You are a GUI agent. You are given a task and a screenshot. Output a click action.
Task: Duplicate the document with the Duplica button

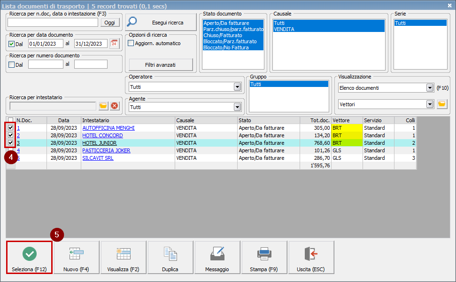click(x=170, y=258)
